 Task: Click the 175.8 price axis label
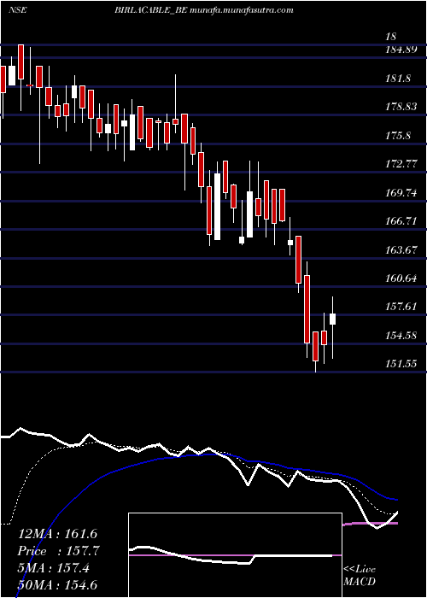pyautogui.click(x=398, y=136)
